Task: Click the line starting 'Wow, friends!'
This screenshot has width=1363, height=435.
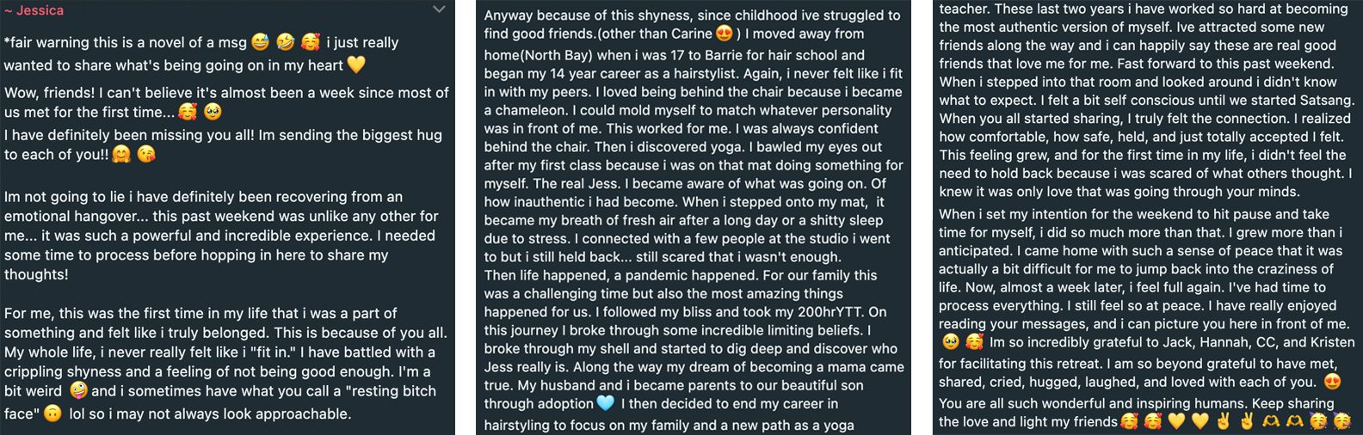Action: (x=226, y=93)
